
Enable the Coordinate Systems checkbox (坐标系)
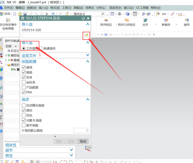point(23,82)
